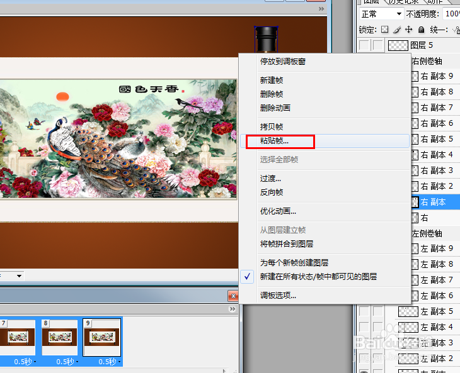Select layer 右 副本 5

point(437,139)
